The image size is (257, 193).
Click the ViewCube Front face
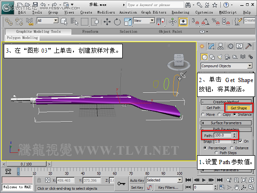click(x=179, y=62)
